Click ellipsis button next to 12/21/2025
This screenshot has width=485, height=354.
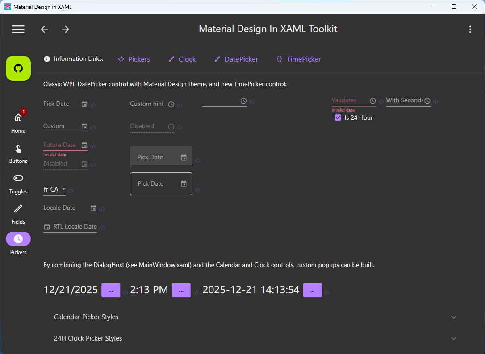(x=111, y=290)
